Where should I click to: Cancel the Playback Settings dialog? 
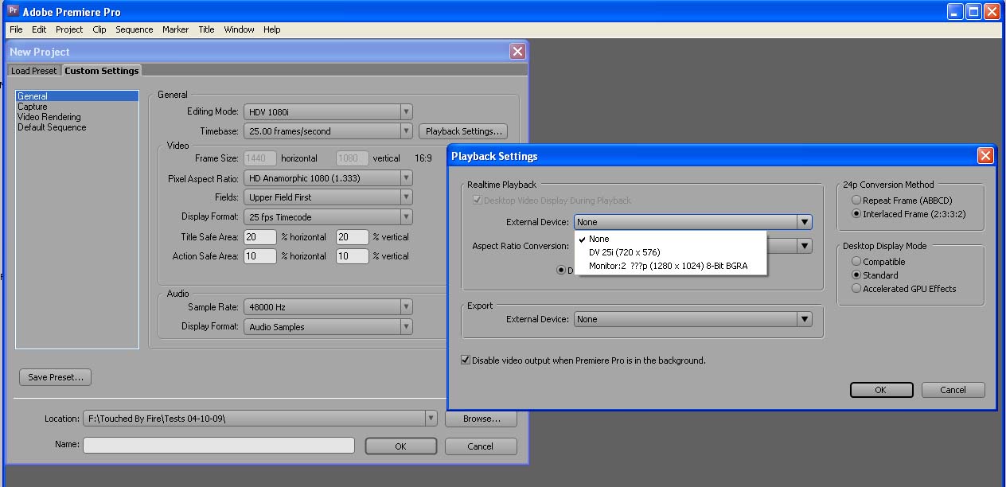point(953,390)
